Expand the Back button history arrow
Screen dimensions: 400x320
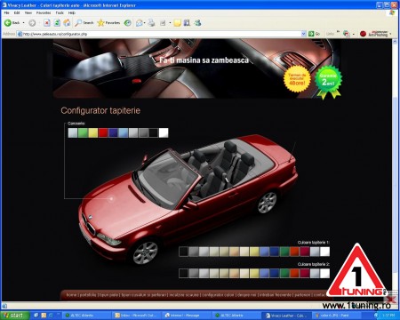[x=24, y=23]
